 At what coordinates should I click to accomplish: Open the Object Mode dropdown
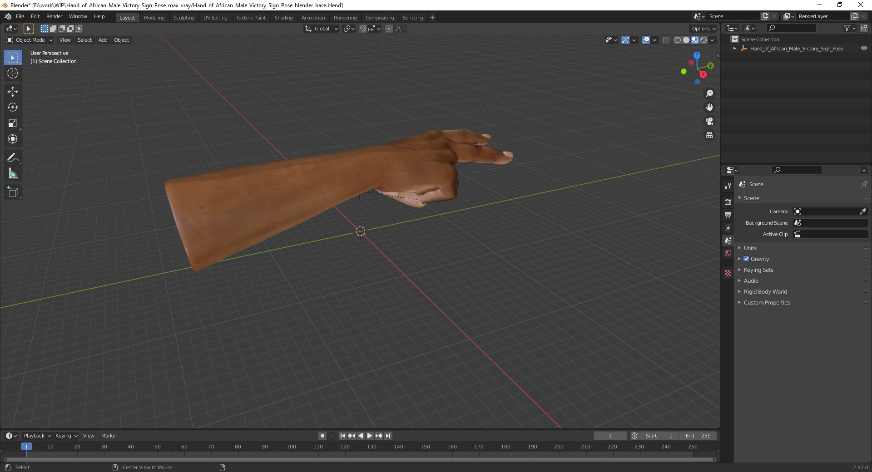click(x=30, y=40)
